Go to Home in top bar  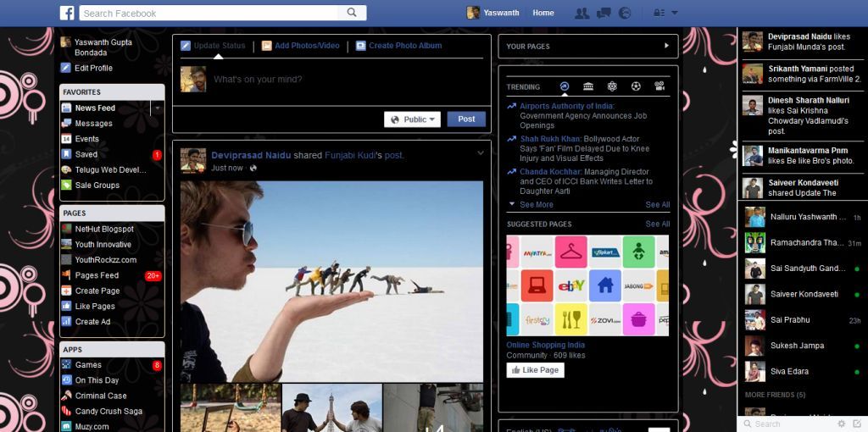pyautogui.click(x=543, y=13)
